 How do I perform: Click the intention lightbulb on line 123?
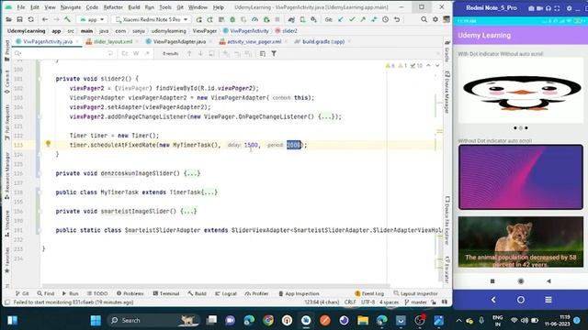coord(48,144)
